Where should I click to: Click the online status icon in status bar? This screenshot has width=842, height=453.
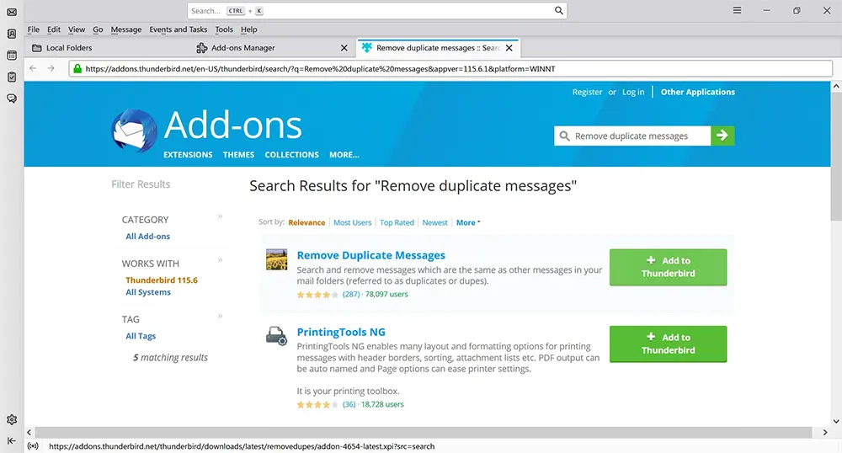click(x=33, y=446)
